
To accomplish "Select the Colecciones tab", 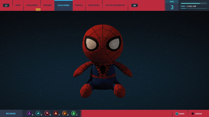I will pos(63,5).
